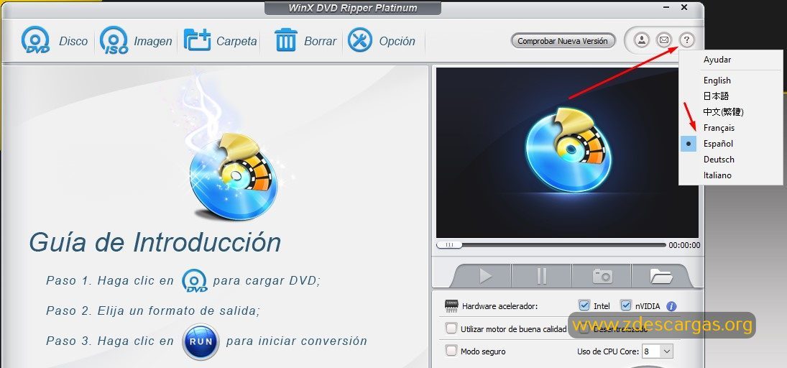Switch language to 日本語
The width and height of the screenshot is (787, 368).
click(716, 96)
